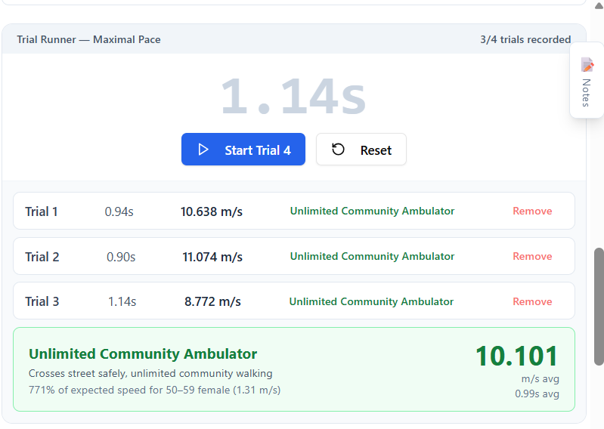
Task: Click the 3/4 trials recorded counter
Action: click(525, 39)
